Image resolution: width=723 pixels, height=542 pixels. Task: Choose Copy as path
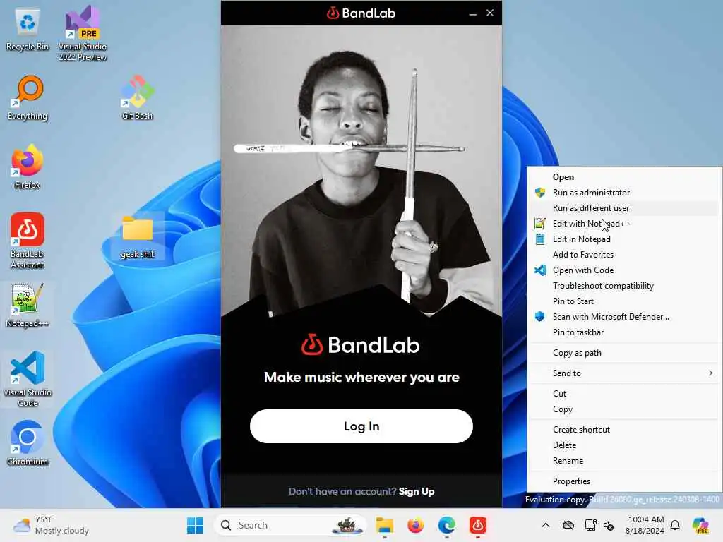(624, 353)
